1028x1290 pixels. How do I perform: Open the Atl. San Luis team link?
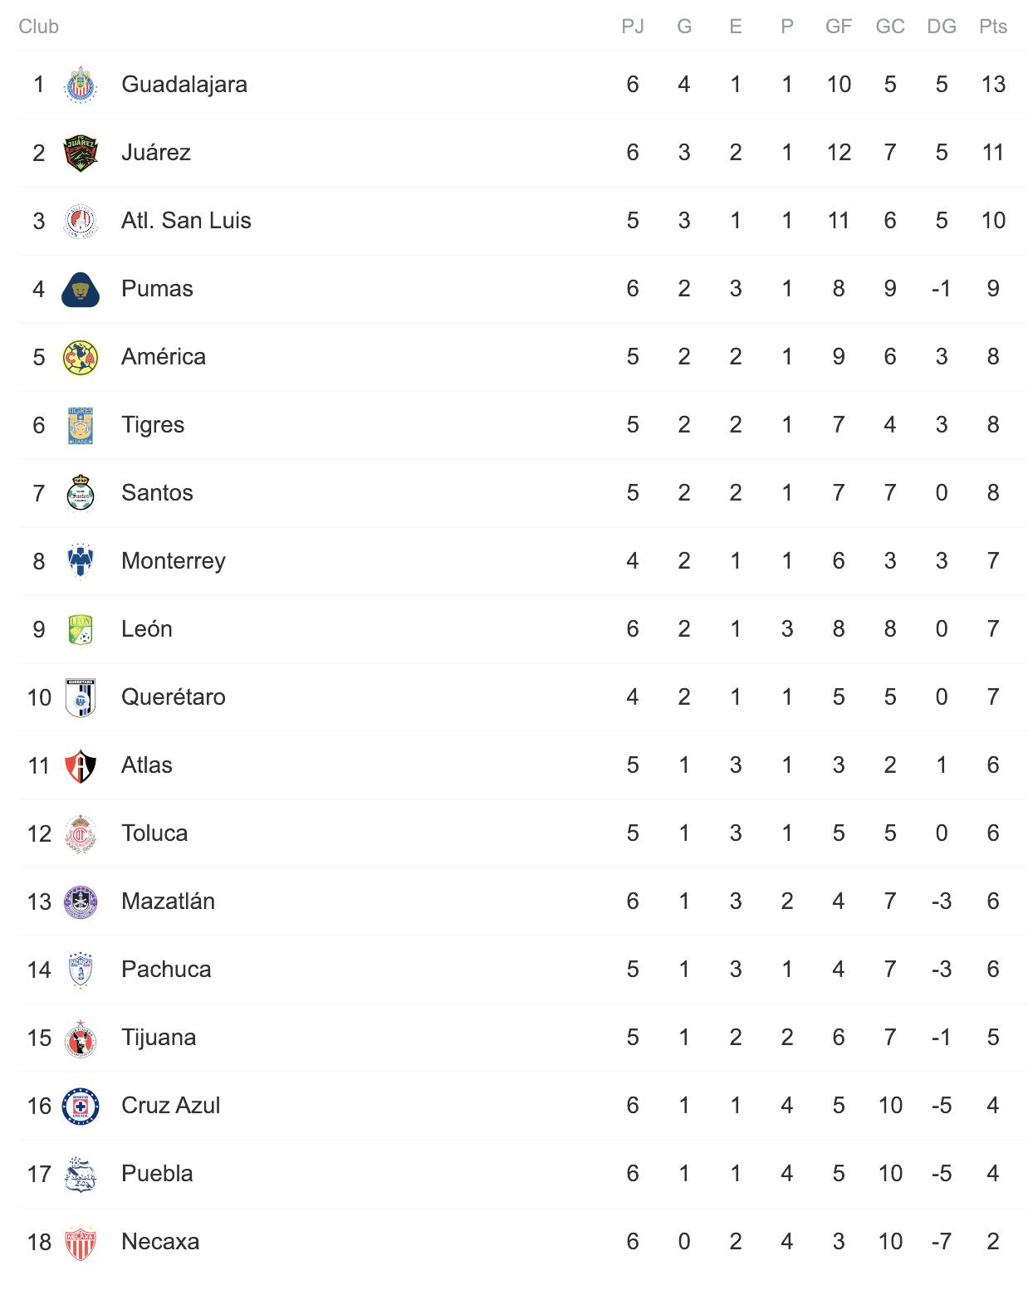pyautogui.click(x=186, y=221)
